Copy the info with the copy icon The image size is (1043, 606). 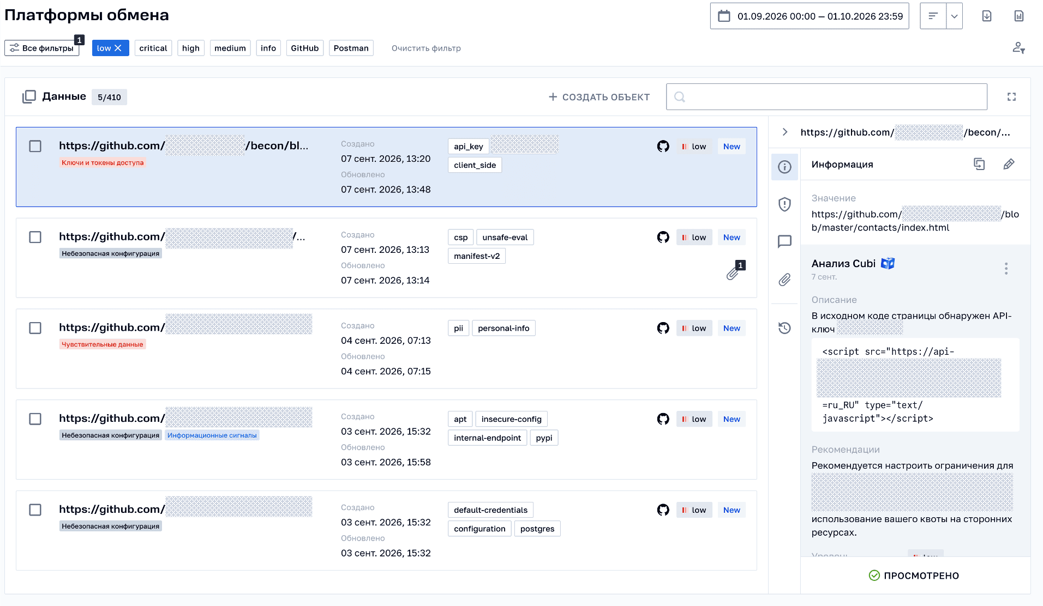point(979,164)
